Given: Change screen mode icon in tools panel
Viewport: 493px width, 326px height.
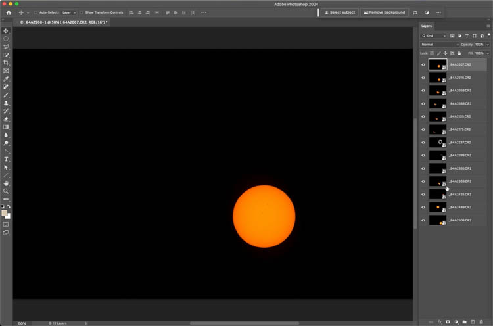Looking at the screenshot, I should 6,233.
